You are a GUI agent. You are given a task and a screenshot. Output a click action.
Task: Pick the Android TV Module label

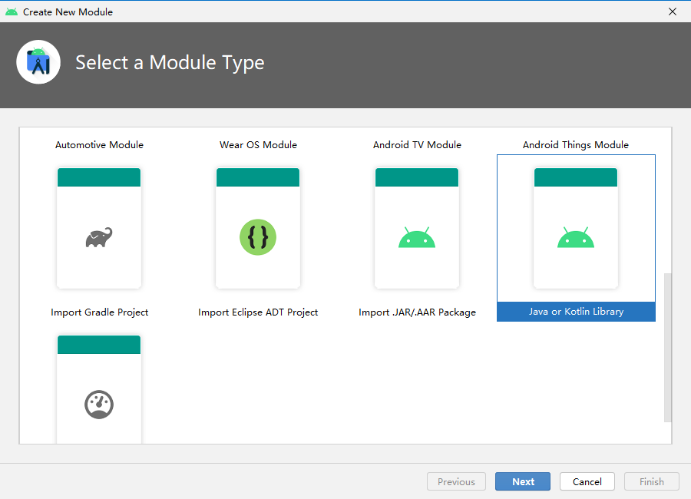[x=417, y=145]
